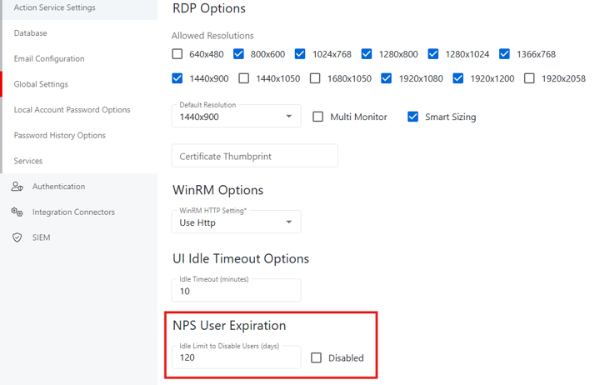Expand the WinRM HTTP Setting dropdown
600x385 pixels.
pyautogui.click(x=236, y=222)
